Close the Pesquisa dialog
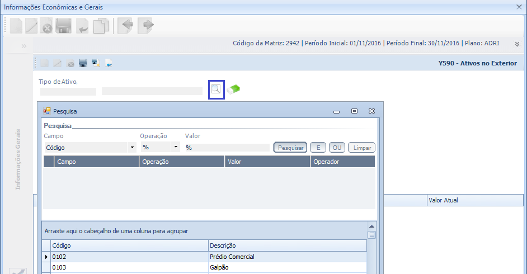The image size is (527, 274). 371,111
